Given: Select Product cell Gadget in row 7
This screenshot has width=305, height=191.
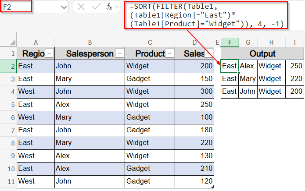Looking at the screenshot, I should pyautogui.click(x=150, y=130).
